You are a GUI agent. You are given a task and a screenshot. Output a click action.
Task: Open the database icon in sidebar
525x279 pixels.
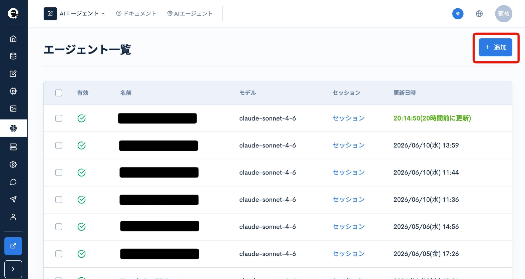pyautogui.click(x=13, y=56)
